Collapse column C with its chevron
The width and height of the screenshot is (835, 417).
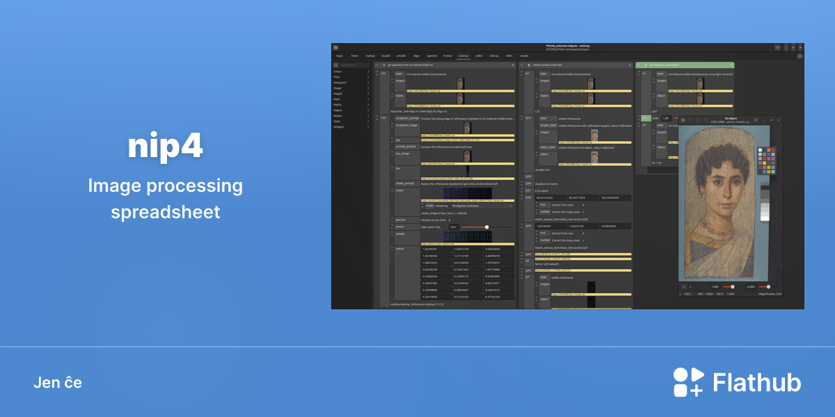pos(376,65)
